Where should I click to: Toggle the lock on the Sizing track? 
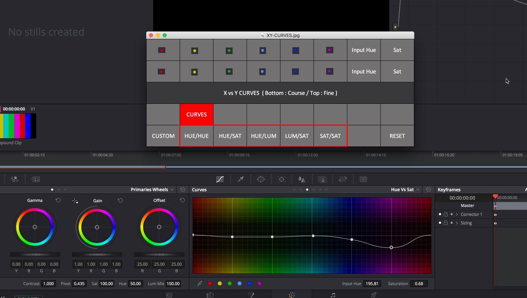(x=446, y=223)
